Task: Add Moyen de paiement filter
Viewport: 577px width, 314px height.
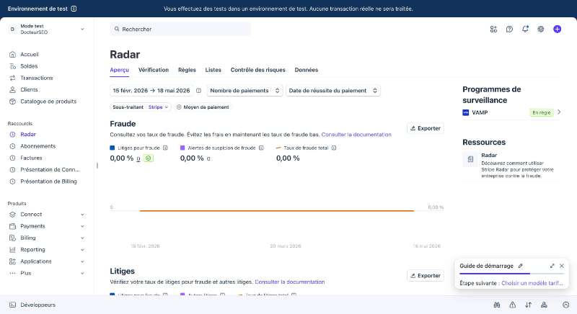Action: point(203,107)
